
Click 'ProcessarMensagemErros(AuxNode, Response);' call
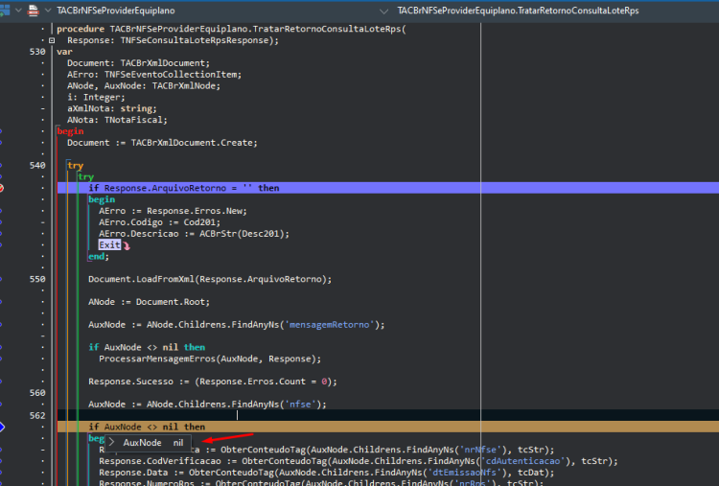210,359
